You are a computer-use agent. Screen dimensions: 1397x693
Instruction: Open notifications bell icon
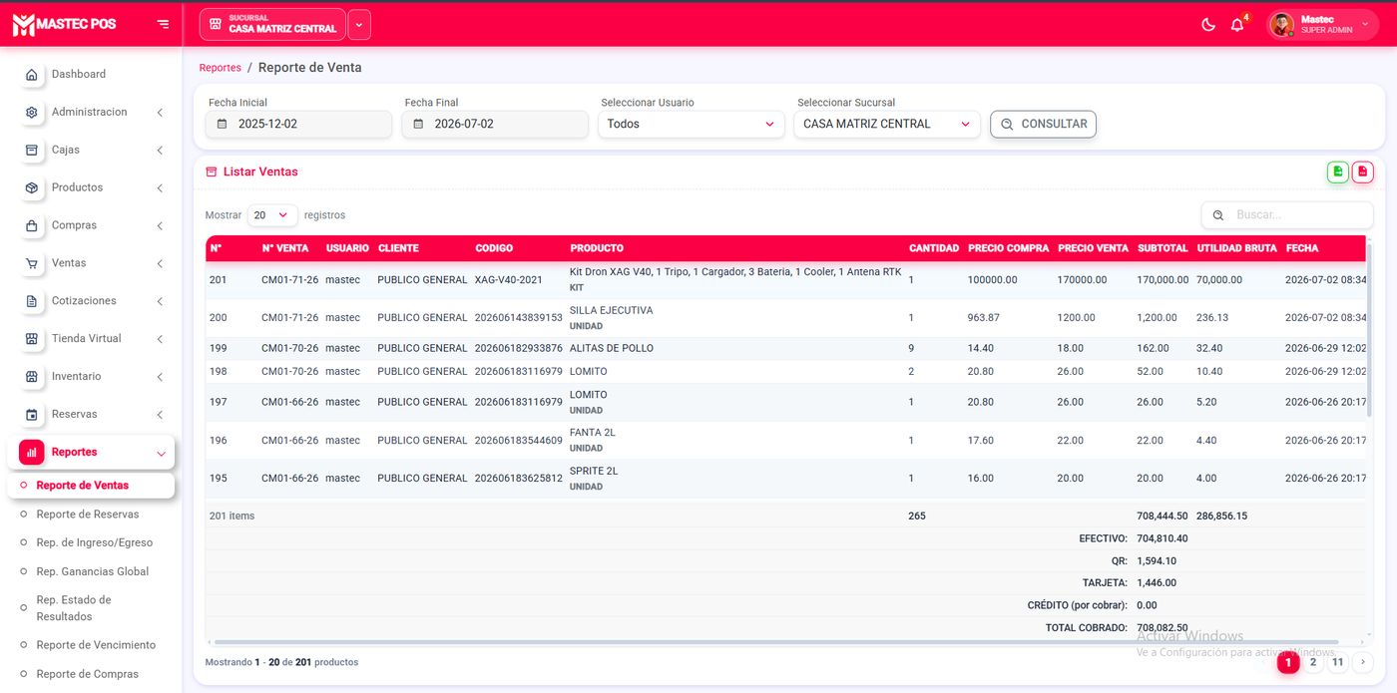[x=1237, y=25]
